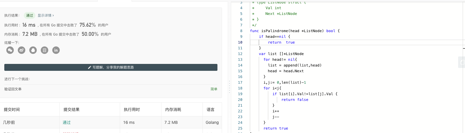Click the 'i,j:= 0,len(list)-1' line
Screen dimensions: 465x133
click(x=285, y=83)
